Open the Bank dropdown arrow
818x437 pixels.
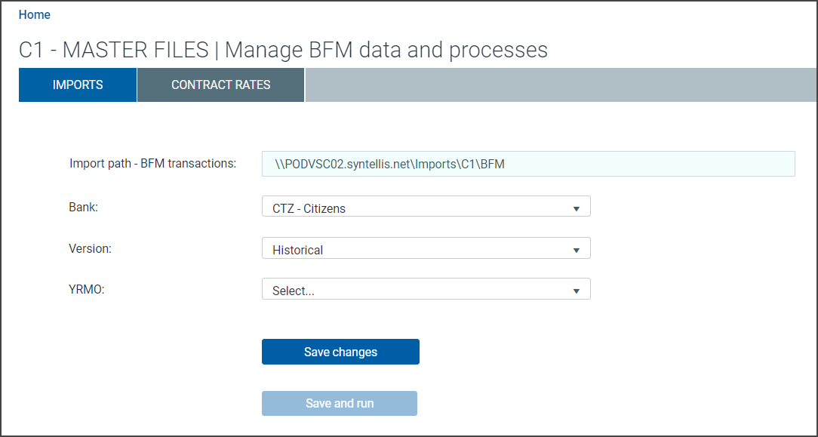coord(576,208)
